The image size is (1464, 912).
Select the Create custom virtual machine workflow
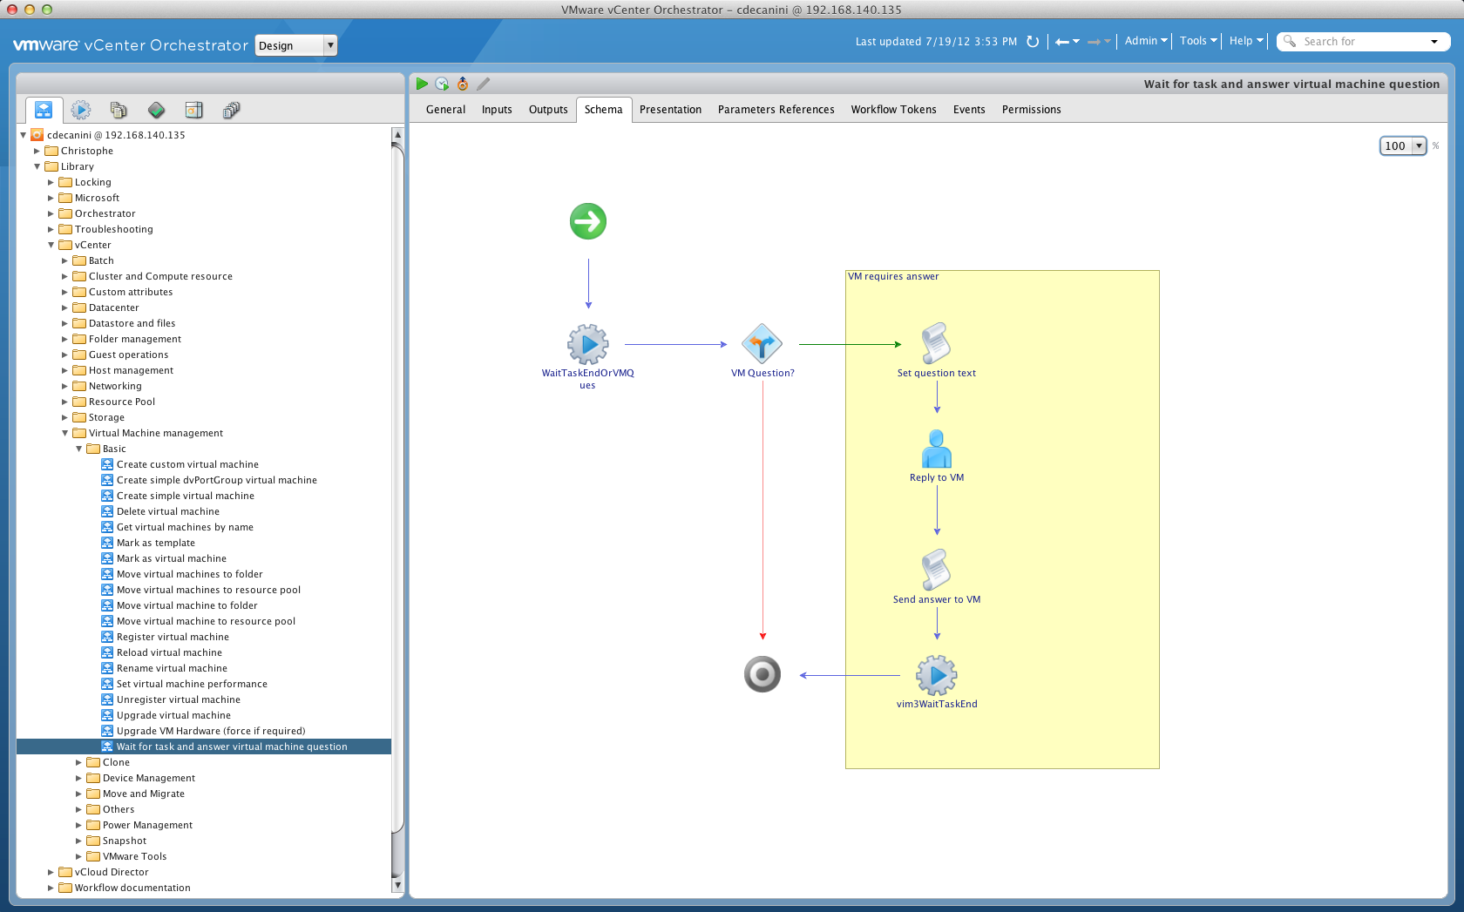[187, 464]
